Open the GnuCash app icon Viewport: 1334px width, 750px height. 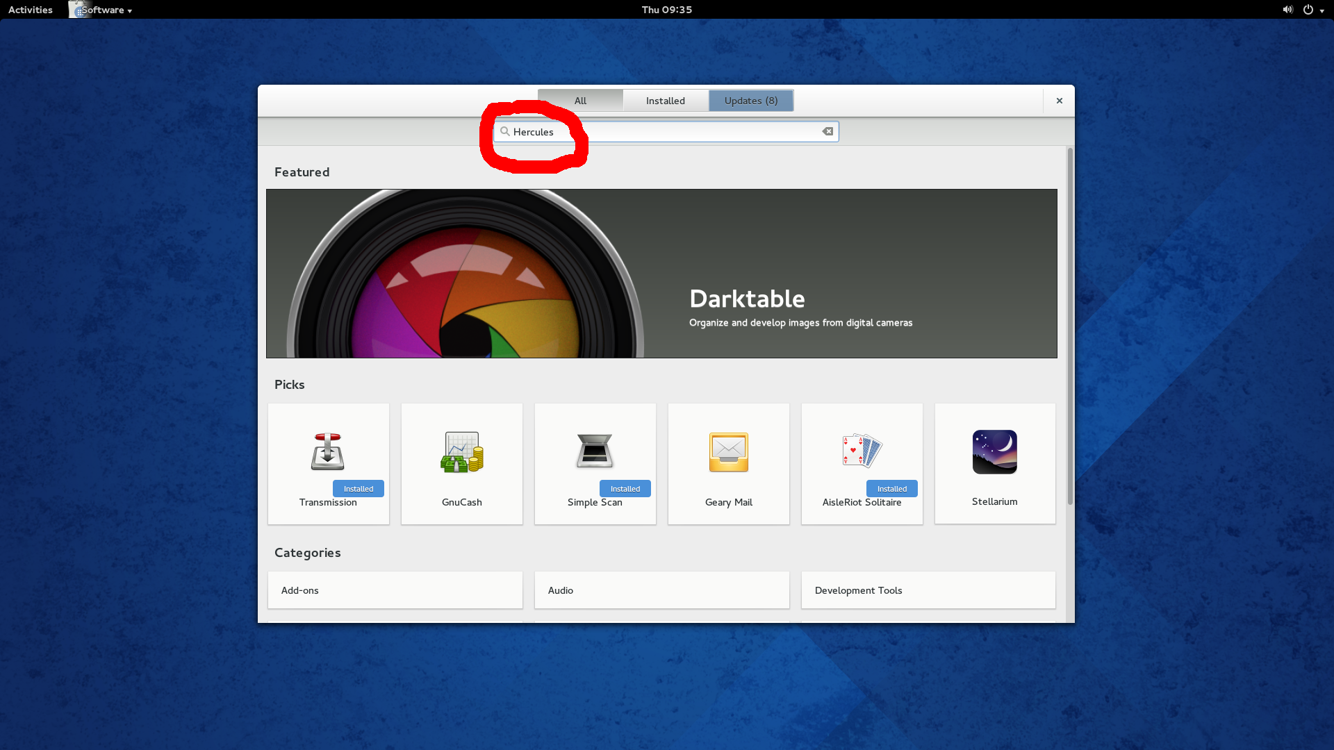pos(462,452)
